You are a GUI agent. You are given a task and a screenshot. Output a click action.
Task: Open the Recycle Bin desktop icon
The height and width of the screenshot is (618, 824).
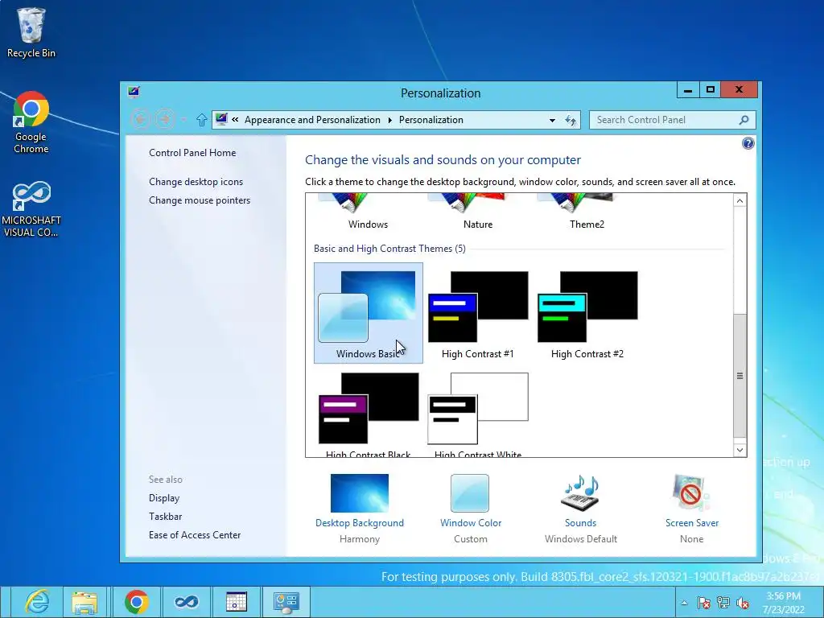pos(31,32)
